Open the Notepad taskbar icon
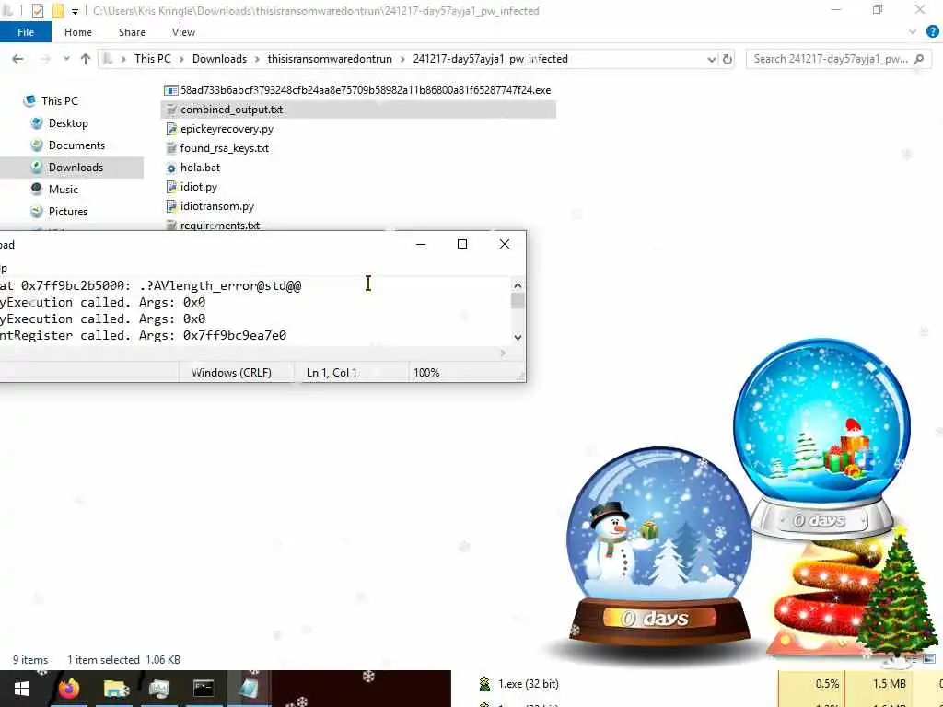 [x=248, y=688]
